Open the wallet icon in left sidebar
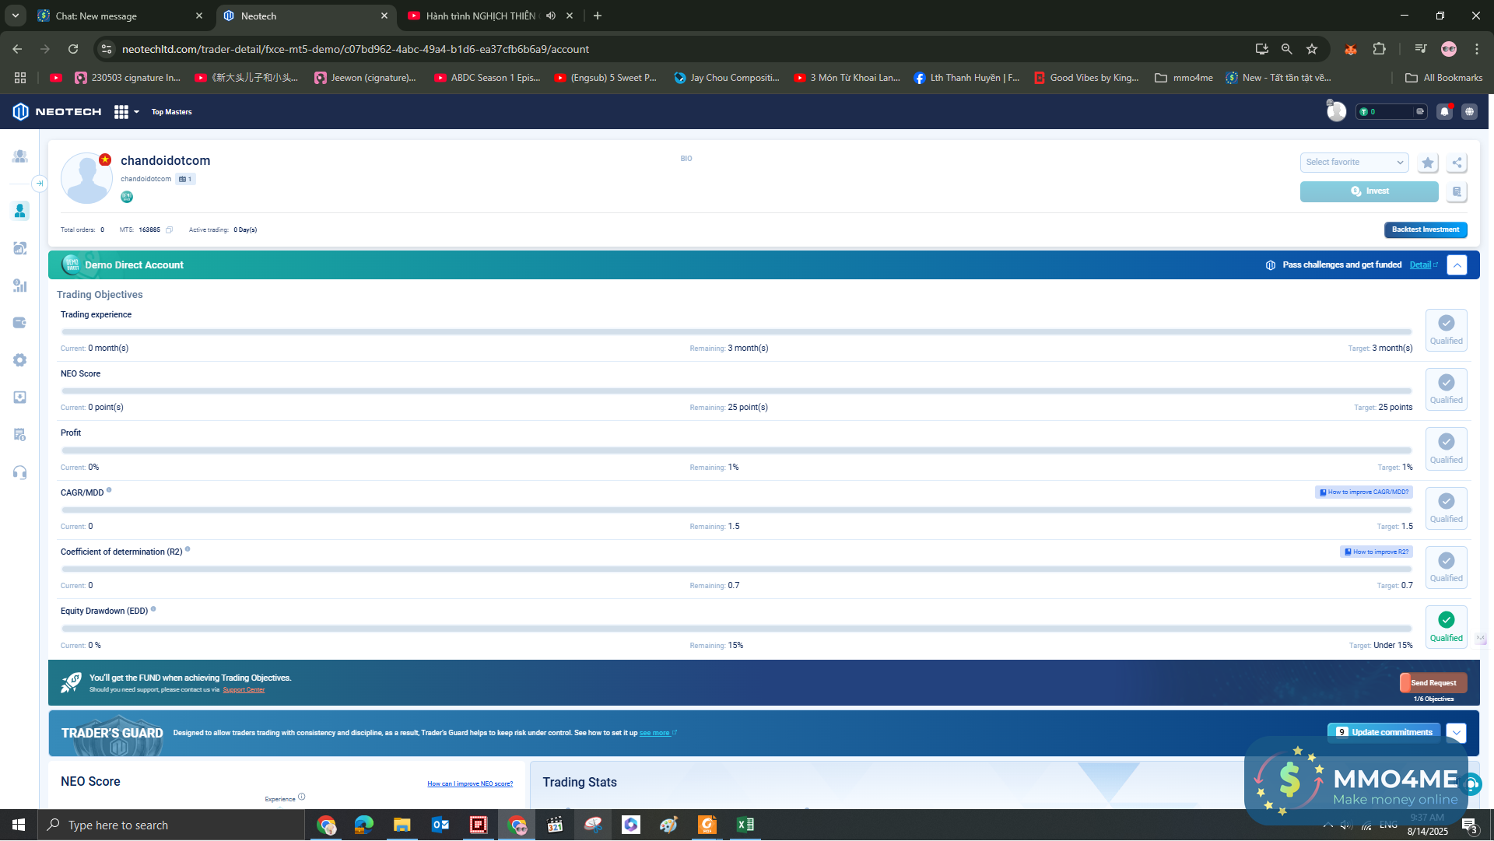Screen dimensions: 1494x841 click(20, 323)
